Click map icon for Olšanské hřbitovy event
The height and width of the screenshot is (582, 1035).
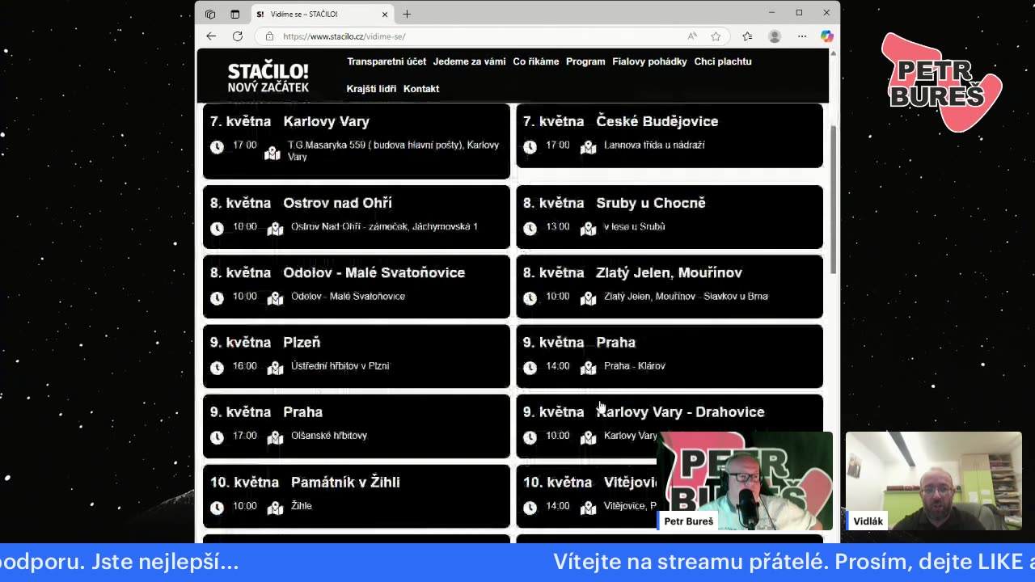[276, 437]
